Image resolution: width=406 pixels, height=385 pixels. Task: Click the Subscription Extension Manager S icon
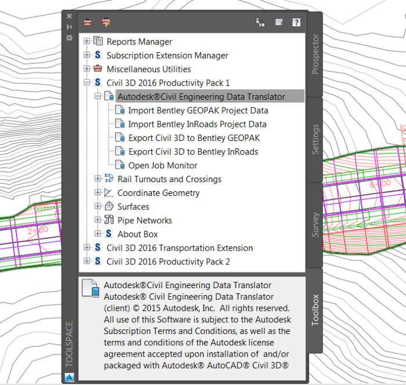point(97,55)
